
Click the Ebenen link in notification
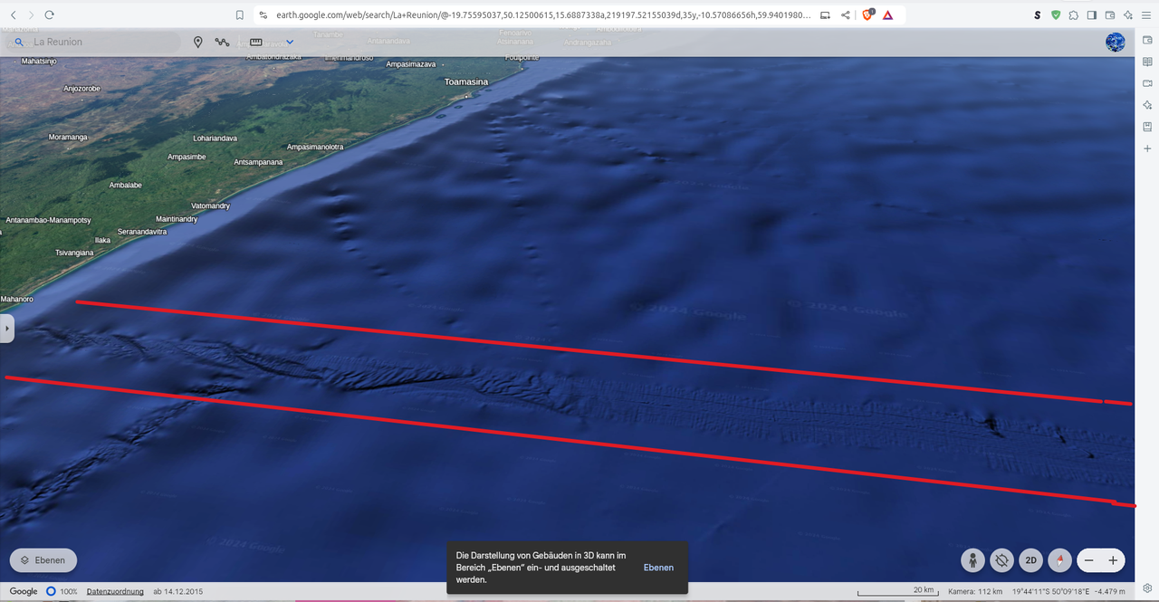(658, 568)
